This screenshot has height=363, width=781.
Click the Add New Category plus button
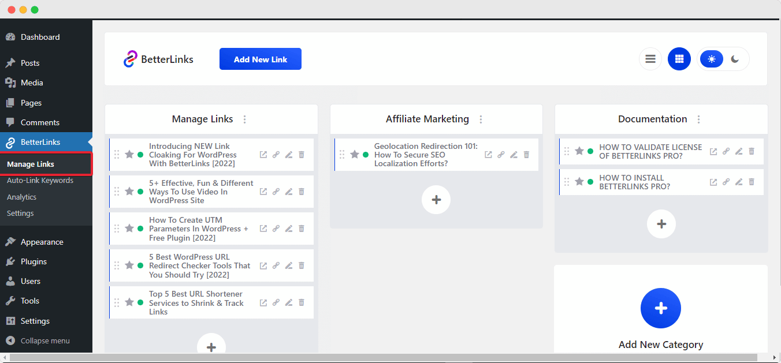tap(661, 308)
